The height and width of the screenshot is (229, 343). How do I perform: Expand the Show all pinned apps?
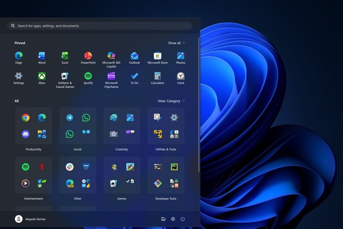(x=176, y=43)
